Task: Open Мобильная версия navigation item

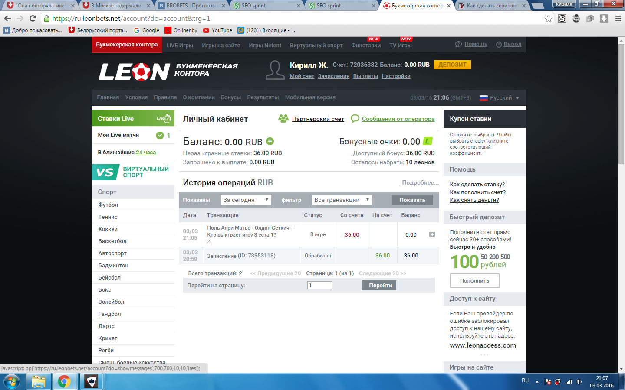Action: pos(310,97)
